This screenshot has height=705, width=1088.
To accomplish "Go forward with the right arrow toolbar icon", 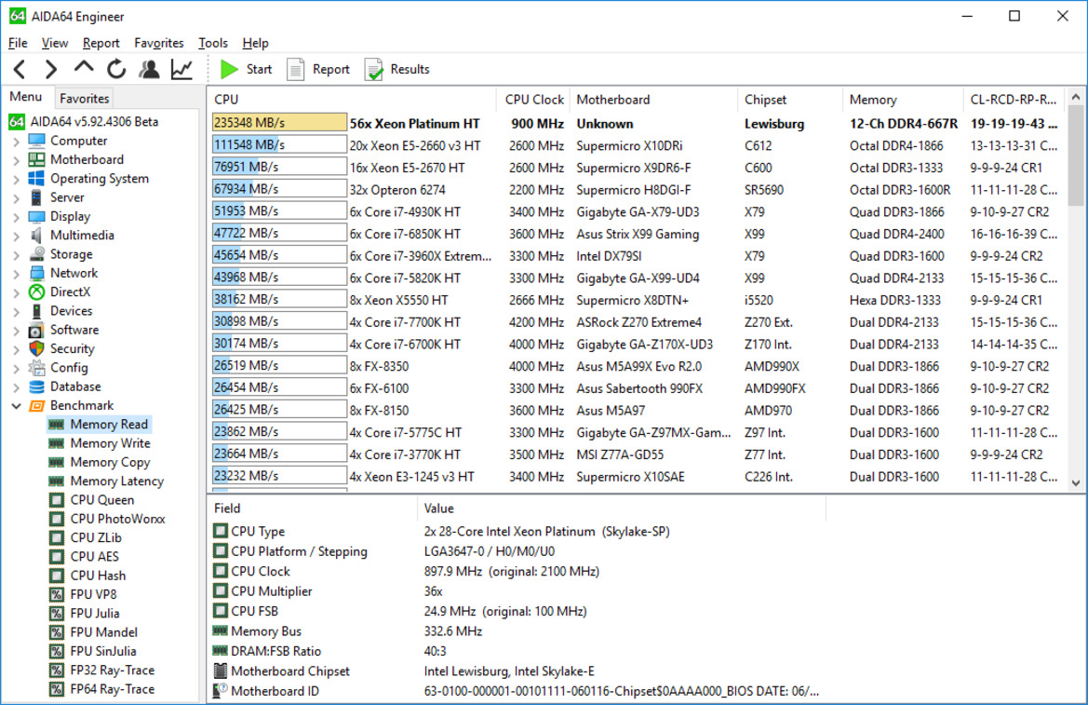I will (50, 69).
